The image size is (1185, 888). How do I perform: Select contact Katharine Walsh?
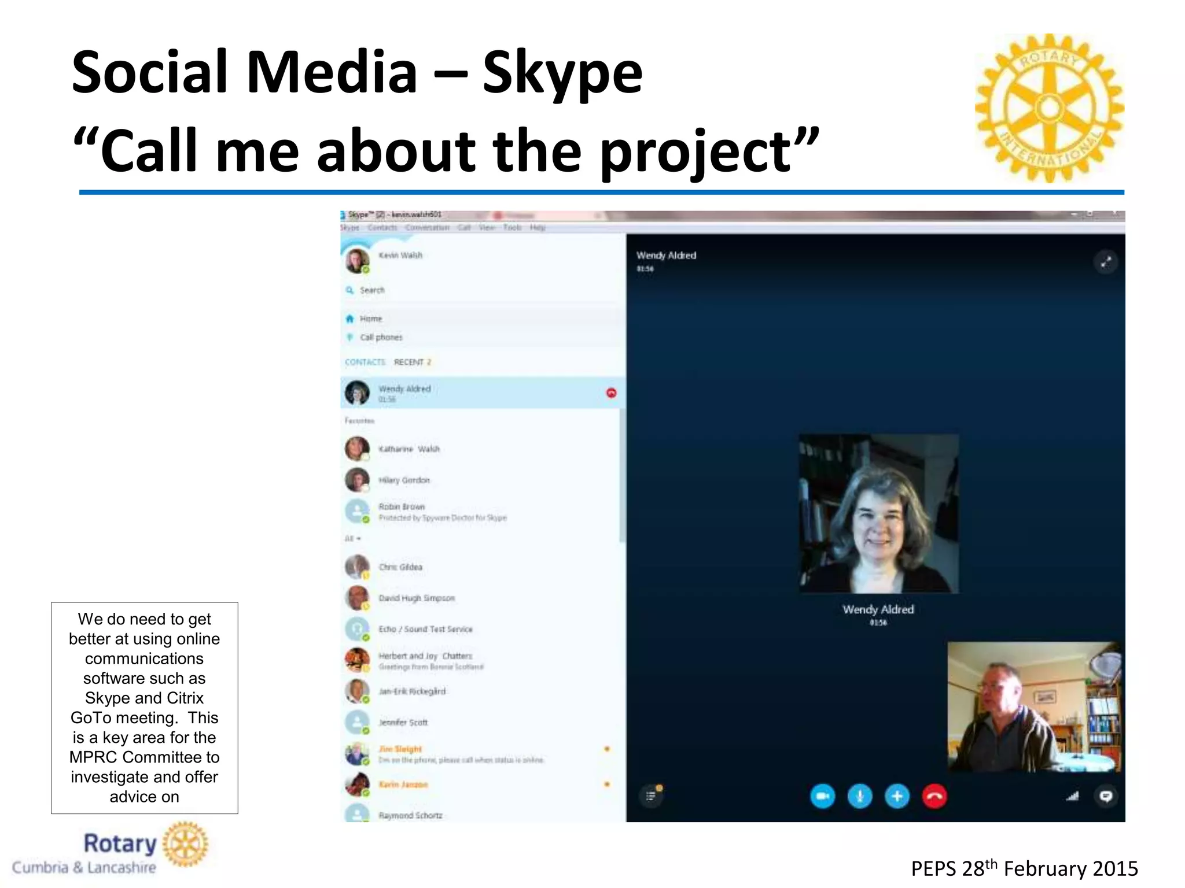pos(480,449)
